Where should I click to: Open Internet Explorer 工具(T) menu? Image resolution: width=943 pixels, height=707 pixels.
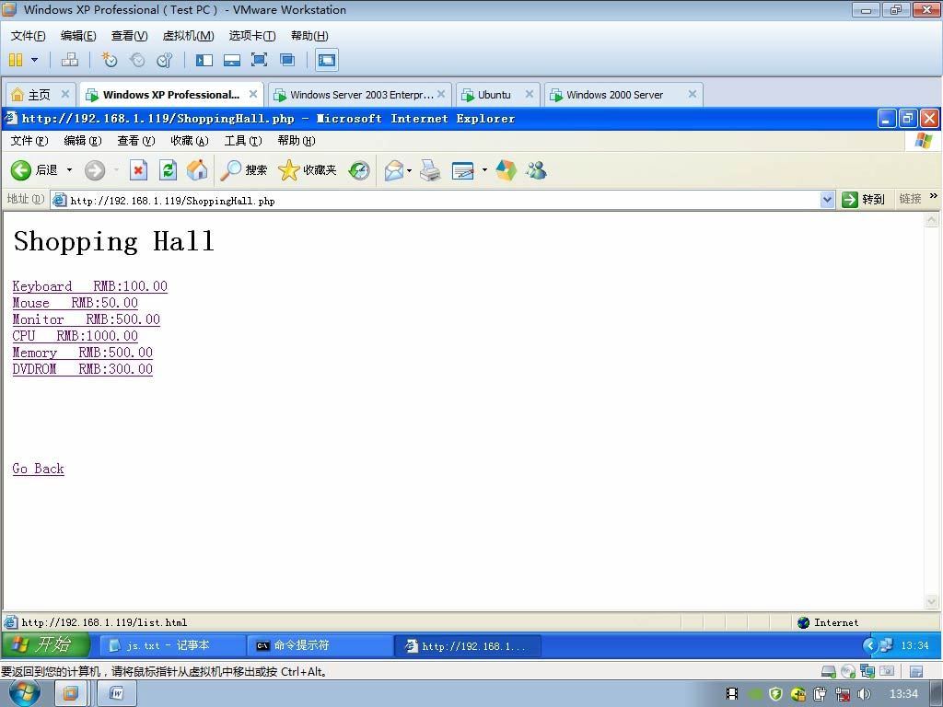[243, 141]
